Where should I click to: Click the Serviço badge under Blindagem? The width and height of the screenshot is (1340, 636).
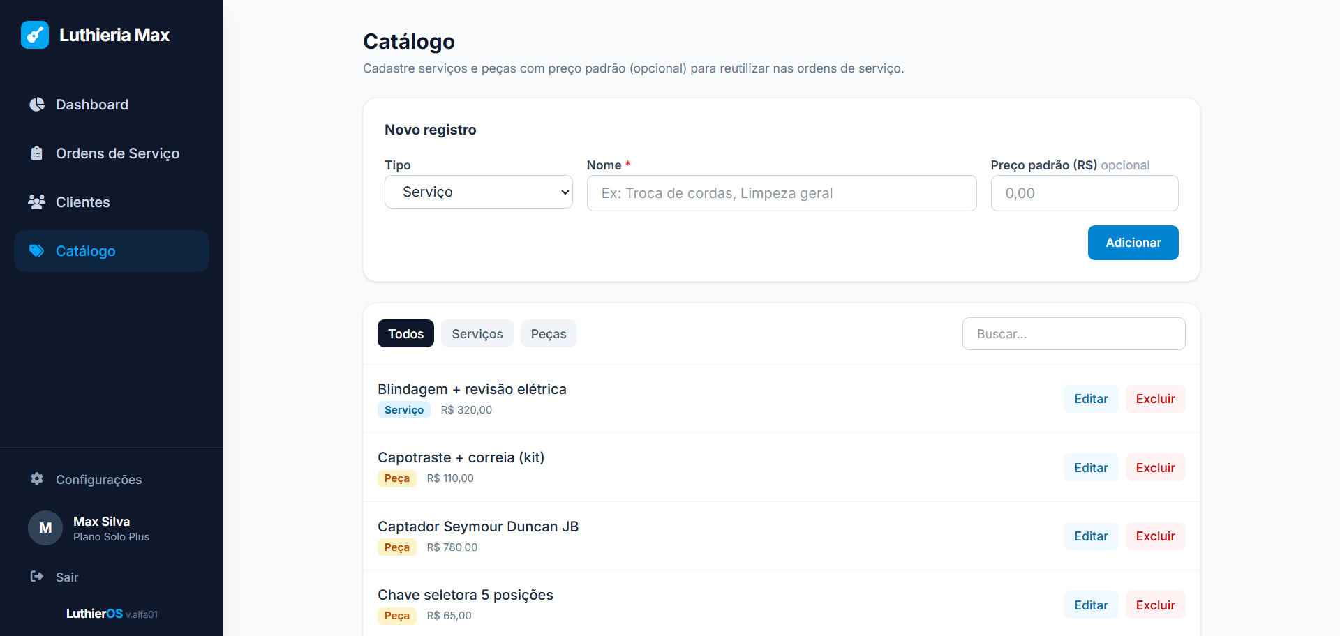coord(404,410)
